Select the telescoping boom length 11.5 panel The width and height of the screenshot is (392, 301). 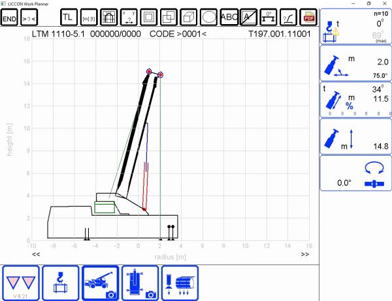355,100
